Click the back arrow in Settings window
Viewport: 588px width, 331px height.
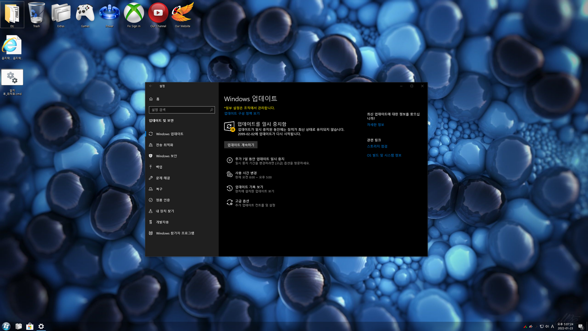(x=151, y=86)
